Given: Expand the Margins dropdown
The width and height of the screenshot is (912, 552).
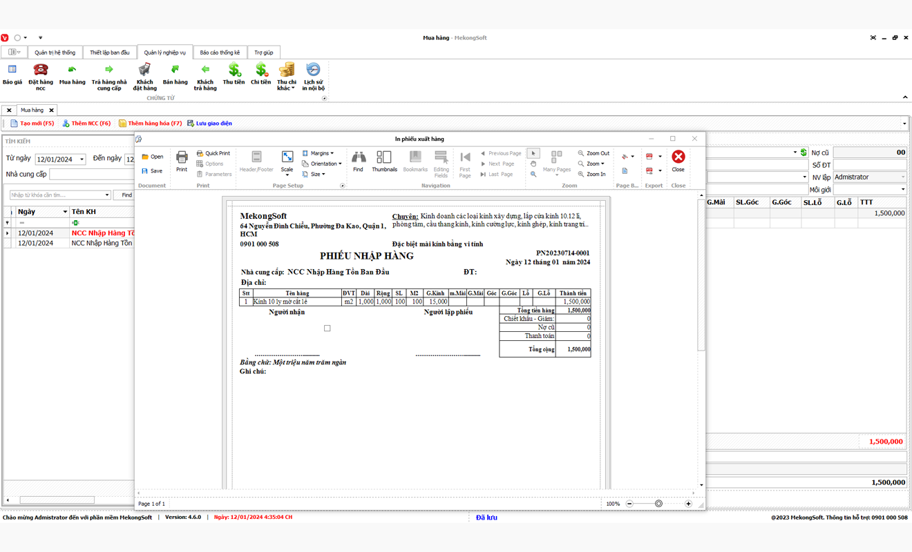Looking at the screenshot, I should point(319,153).
